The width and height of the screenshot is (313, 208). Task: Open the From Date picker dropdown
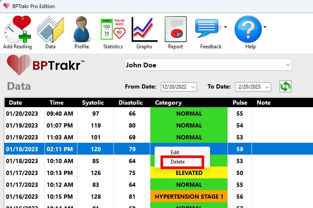pos(194,87)
